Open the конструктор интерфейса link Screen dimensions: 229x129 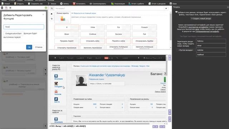point(198,27)
